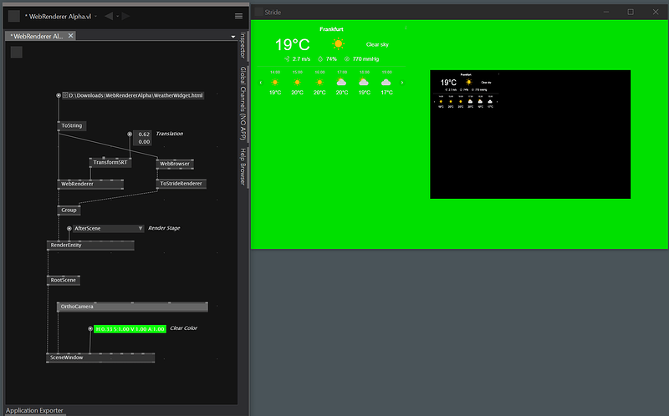
Task: Select the SceneWindow node
Action: (100, 358)
